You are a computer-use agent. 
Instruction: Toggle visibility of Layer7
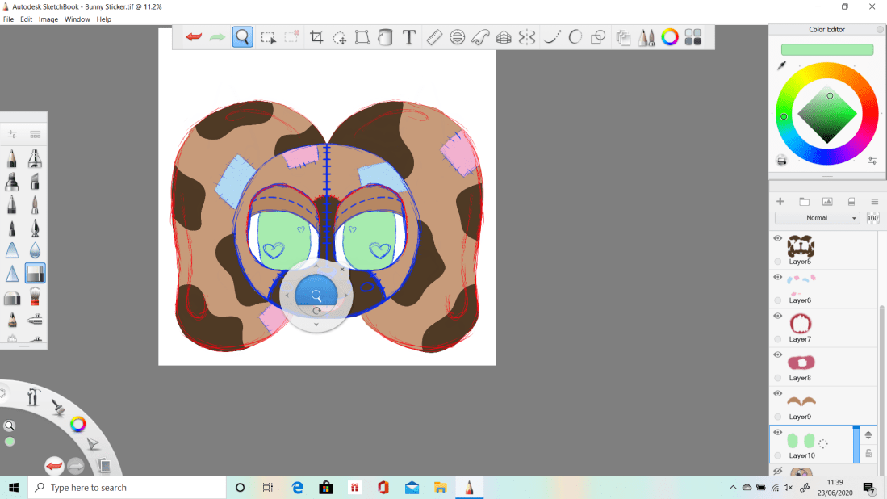pos(778,317)
